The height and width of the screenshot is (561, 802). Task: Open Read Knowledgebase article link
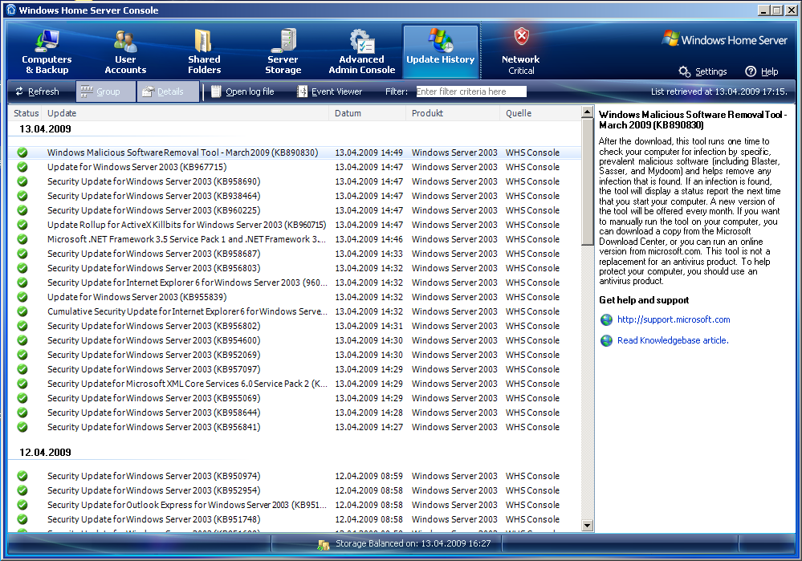(x=673, y=340)
